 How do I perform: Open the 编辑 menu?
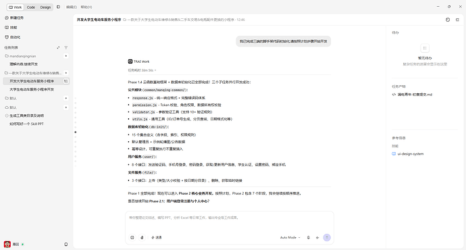click(72, 7)
